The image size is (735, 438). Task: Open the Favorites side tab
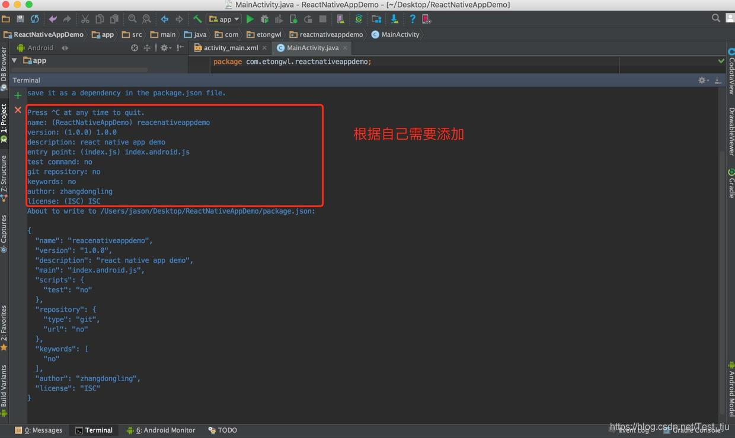click(4, 328)
